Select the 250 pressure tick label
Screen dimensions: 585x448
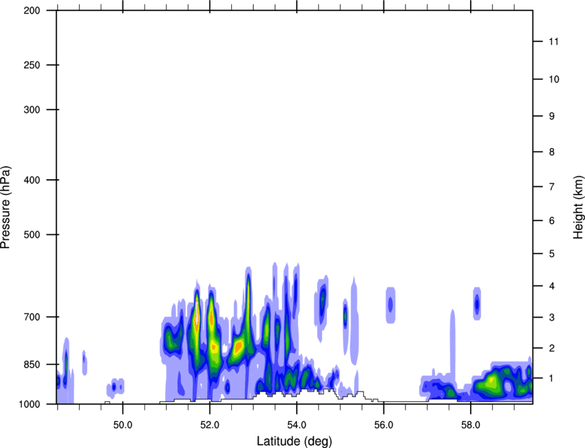pyautogui.click(x=32, y=65)
